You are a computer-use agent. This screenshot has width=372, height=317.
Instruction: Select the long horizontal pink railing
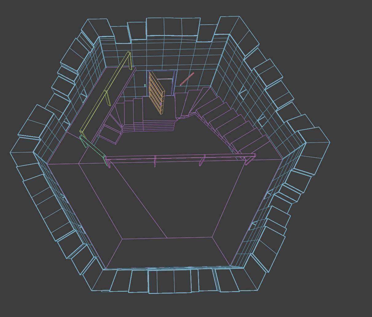180,160
